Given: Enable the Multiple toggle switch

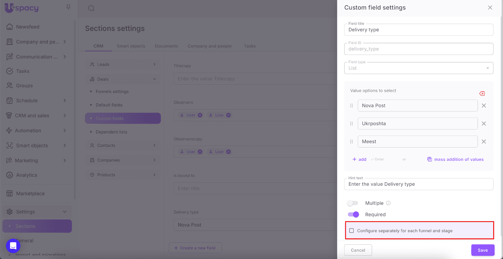Looking at the screenshot, I should (353, 203).
